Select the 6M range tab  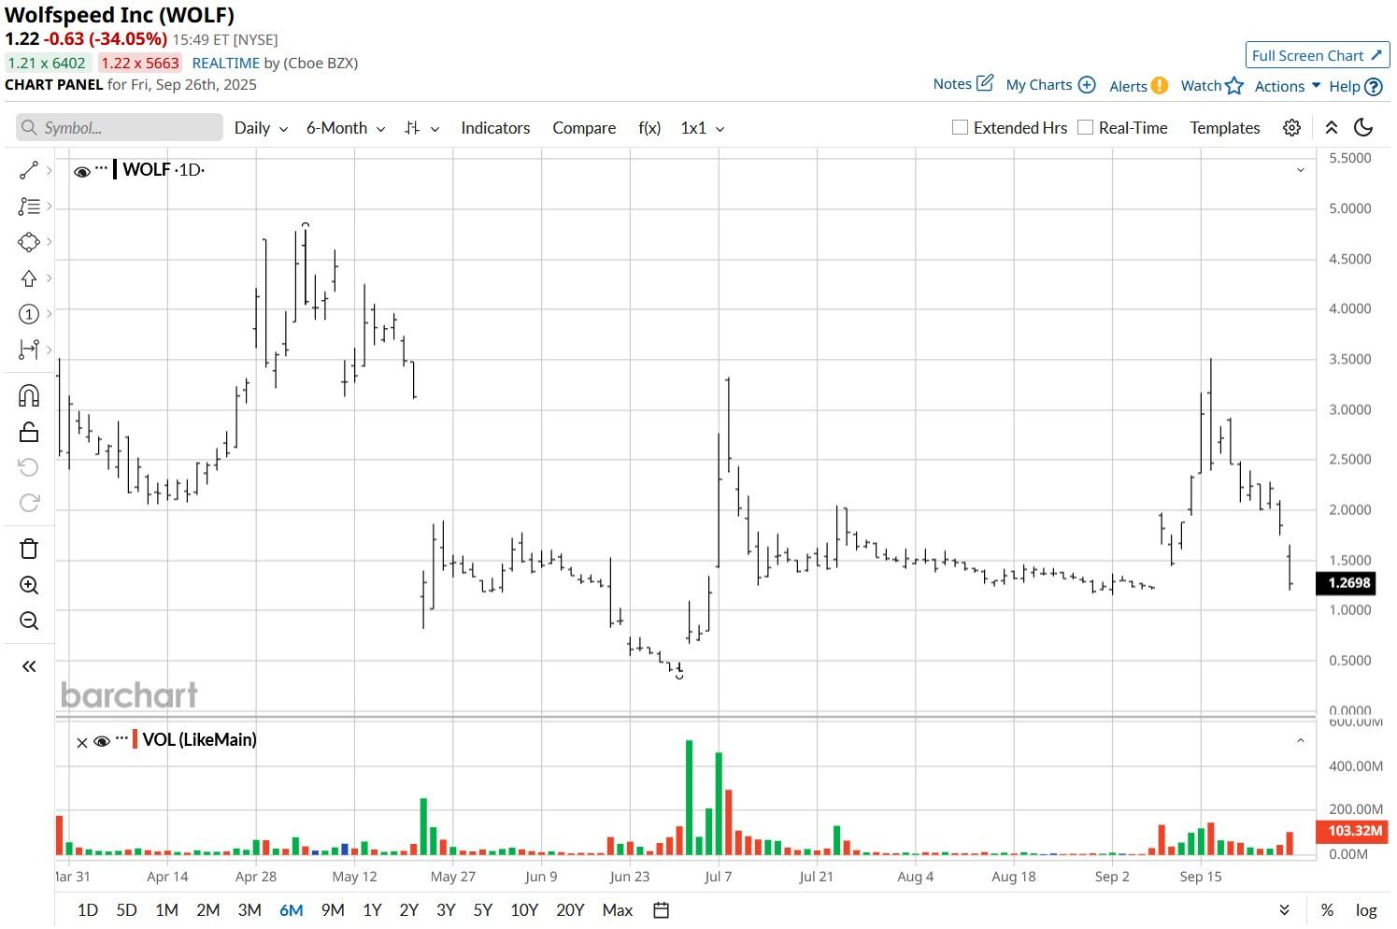pos(291,910)
